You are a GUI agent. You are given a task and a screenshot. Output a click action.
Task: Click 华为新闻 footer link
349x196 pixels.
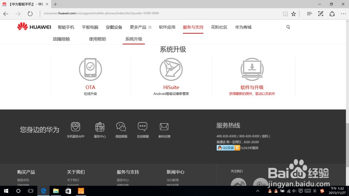[172, 180]
